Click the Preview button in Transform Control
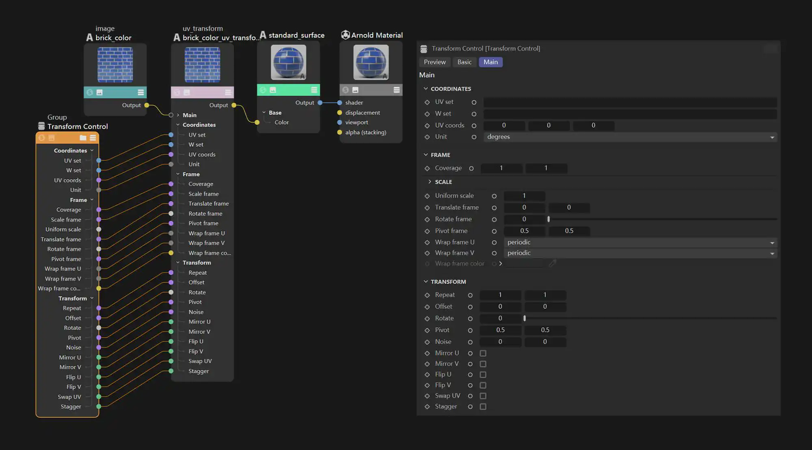Viewport: 812px width, 450px height. coord(434,61)
